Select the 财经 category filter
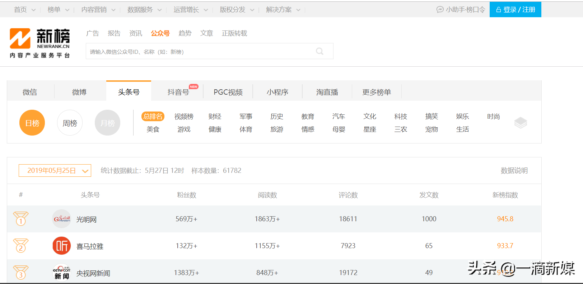 pyautogui.click(x=215, y=117)
